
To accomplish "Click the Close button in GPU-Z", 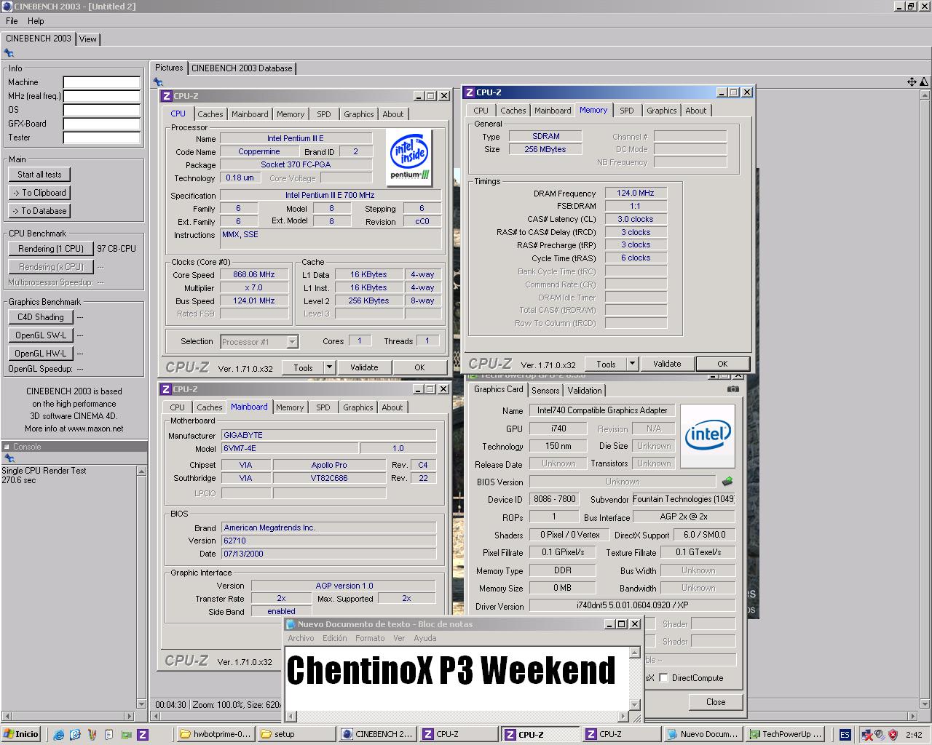I will tap(716, 702).
